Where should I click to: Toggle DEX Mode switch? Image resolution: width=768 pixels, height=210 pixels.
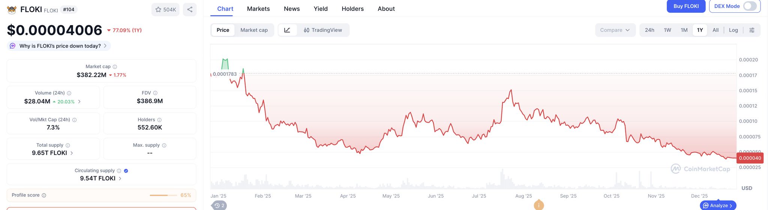click(750, 6)
